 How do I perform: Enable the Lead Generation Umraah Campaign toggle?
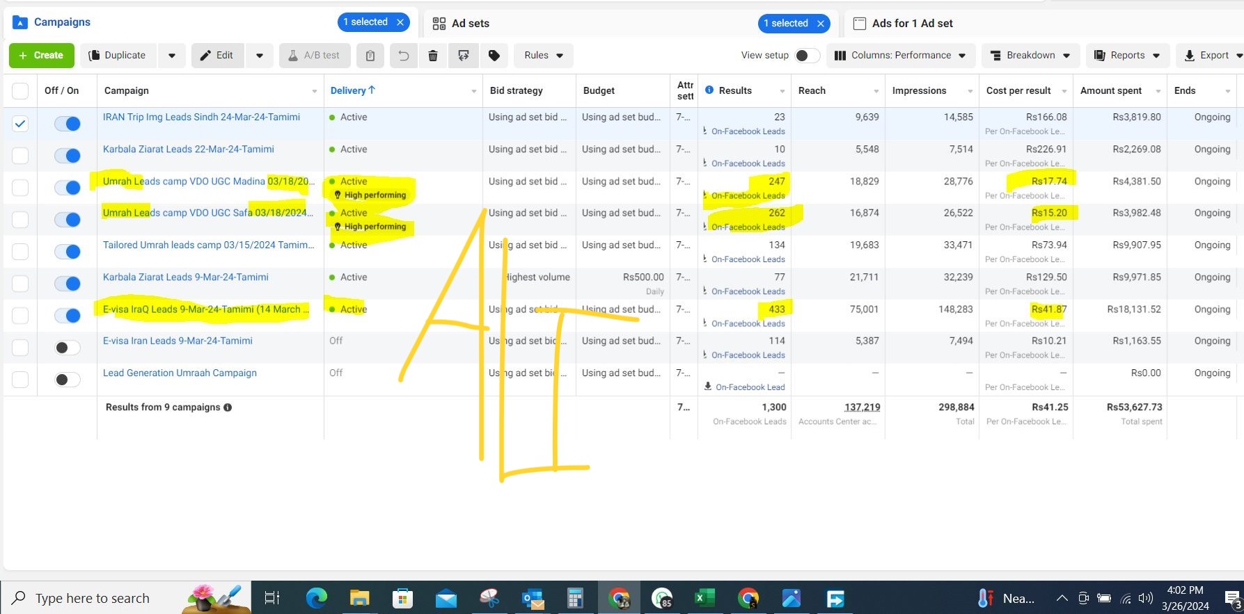coord(68,380)
